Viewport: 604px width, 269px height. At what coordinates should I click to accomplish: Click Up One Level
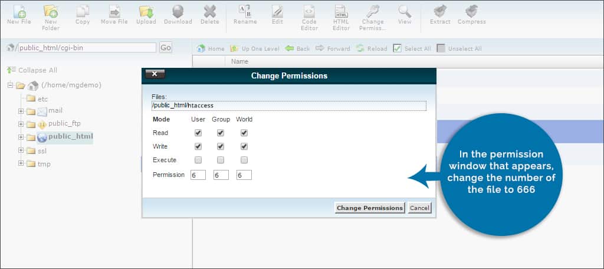254,48
